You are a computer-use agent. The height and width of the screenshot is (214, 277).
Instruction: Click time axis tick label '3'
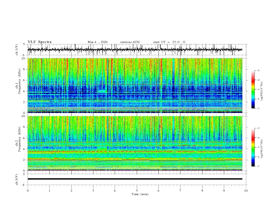93,191
